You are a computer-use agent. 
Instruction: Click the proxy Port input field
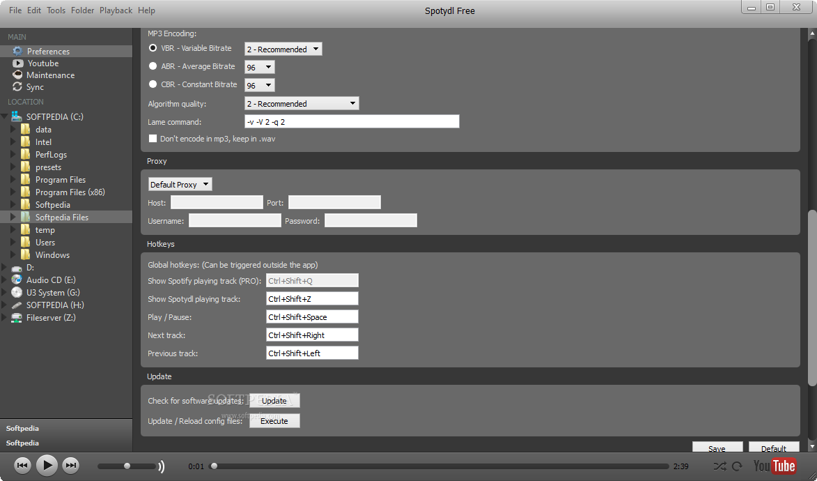coord(334,202)
